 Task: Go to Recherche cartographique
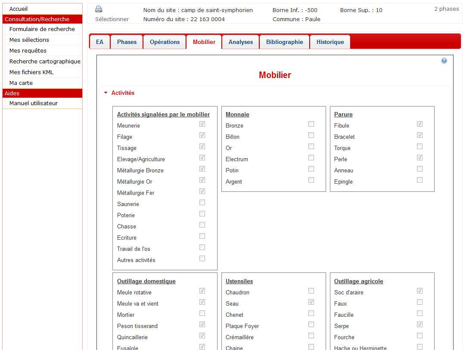point(45,61)
